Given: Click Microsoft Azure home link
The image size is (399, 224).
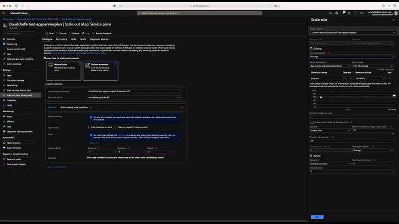Looking at the screenshot, I should [x=19, y=13].
